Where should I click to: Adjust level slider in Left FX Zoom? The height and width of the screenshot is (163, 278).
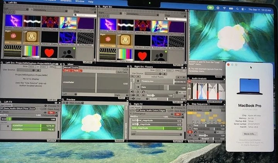pos(28,119)
